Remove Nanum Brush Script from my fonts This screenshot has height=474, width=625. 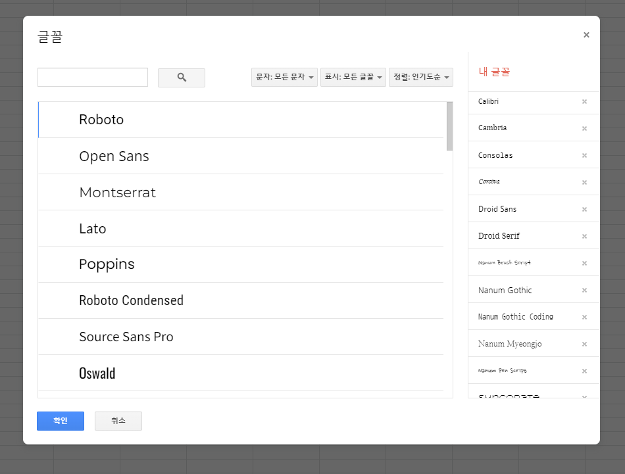click(x=584, y=263)
